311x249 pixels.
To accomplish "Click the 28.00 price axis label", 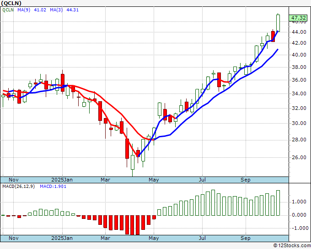I will pyautogui.click(x=299, y=140).
